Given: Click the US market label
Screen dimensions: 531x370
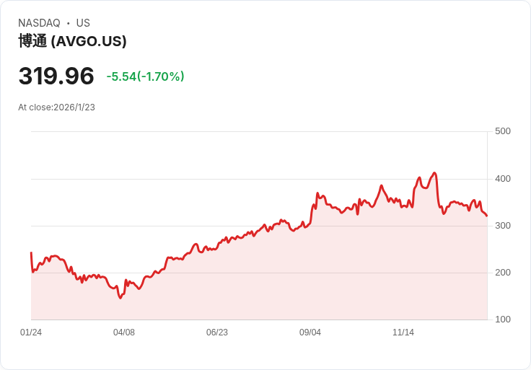Looking at the screenshot, I should [83, 23].
